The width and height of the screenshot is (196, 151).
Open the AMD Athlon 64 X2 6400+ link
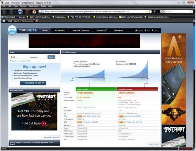[x=92, y=116]
